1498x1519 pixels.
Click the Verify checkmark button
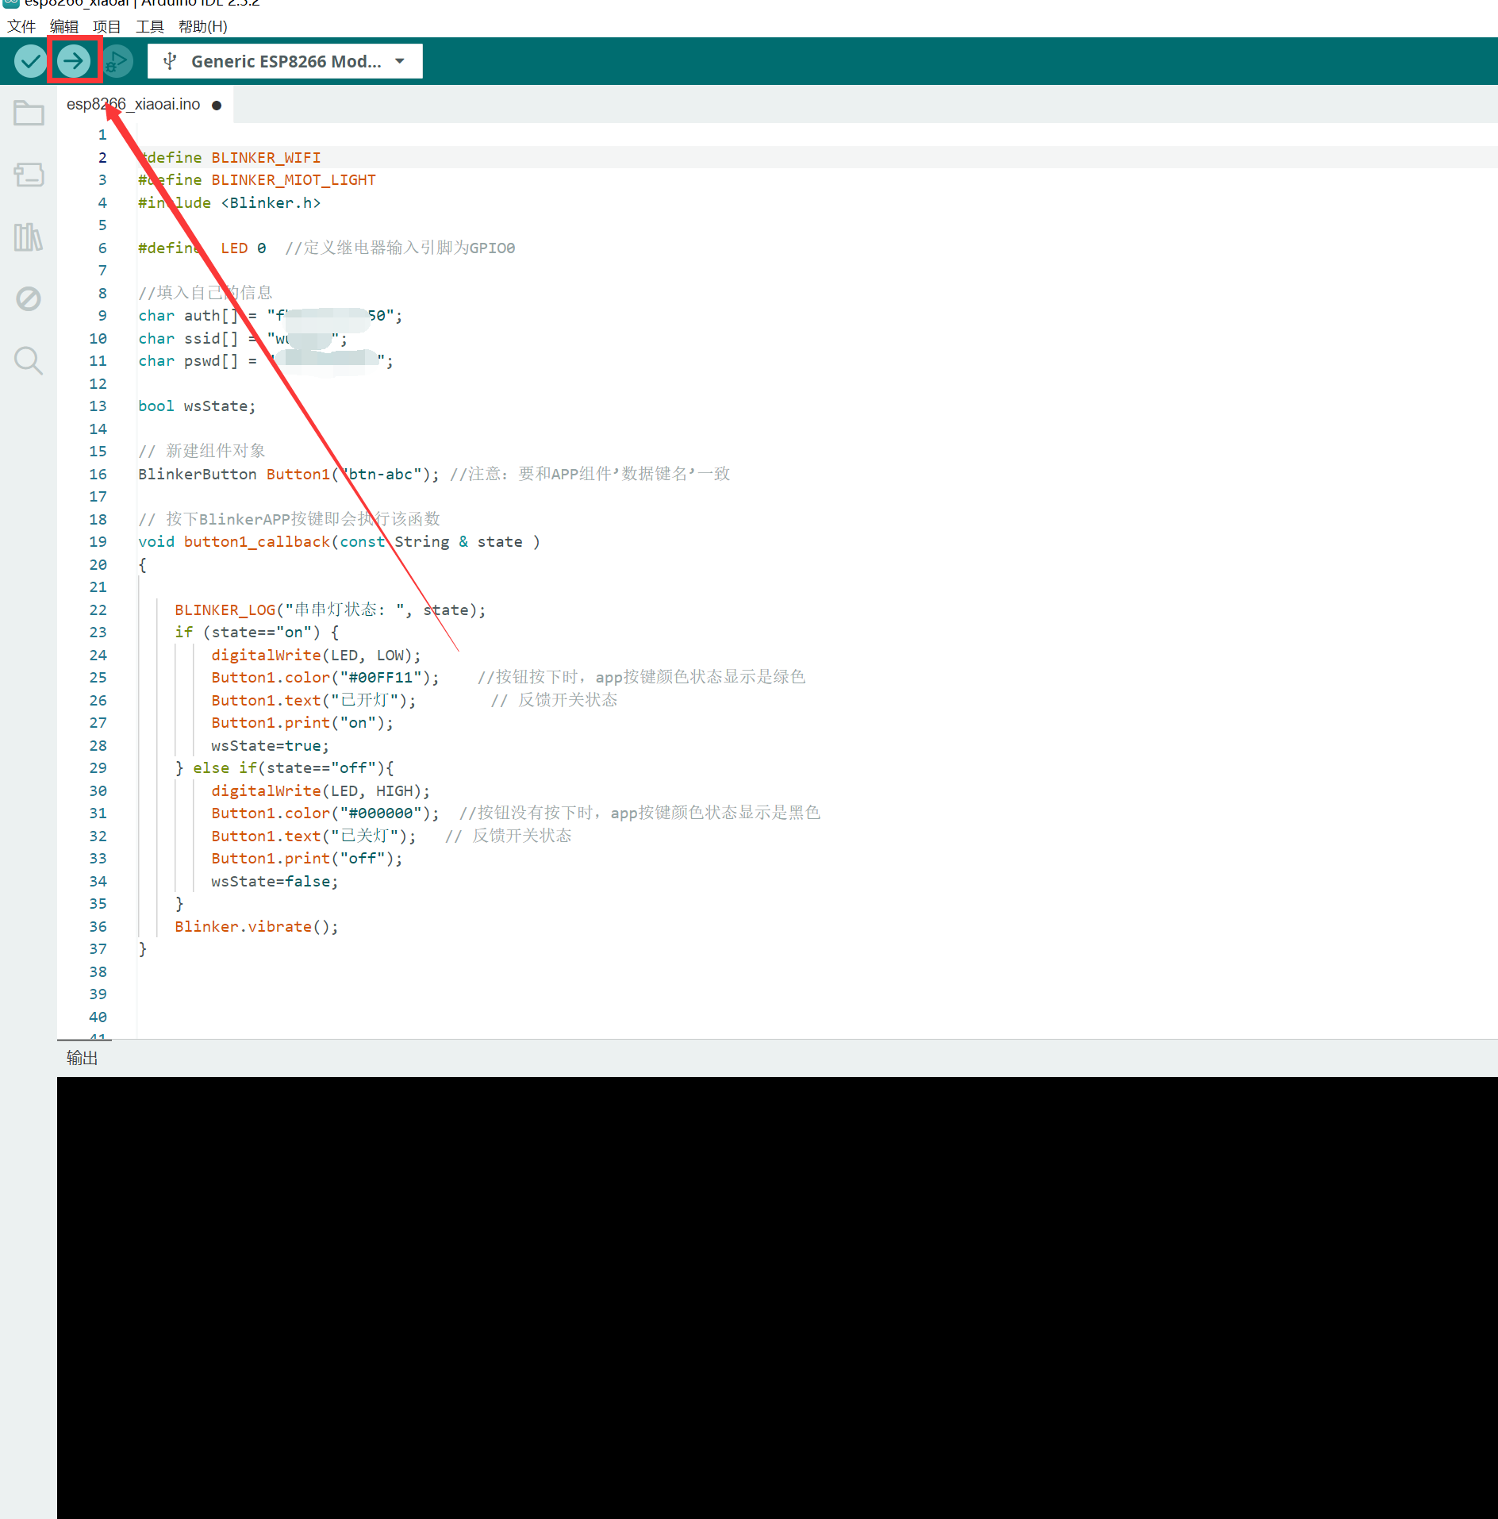pyautogui.click(x=30, y=61)
